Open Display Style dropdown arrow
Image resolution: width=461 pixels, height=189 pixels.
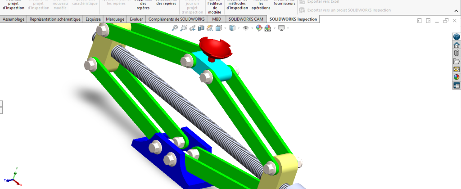pos(239,28)
